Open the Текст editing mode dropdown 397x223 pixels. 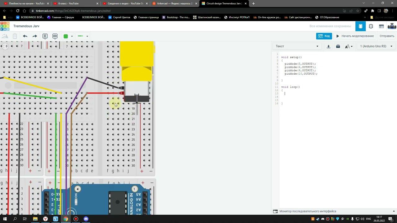pyautogui.click(x=297, y=46)
